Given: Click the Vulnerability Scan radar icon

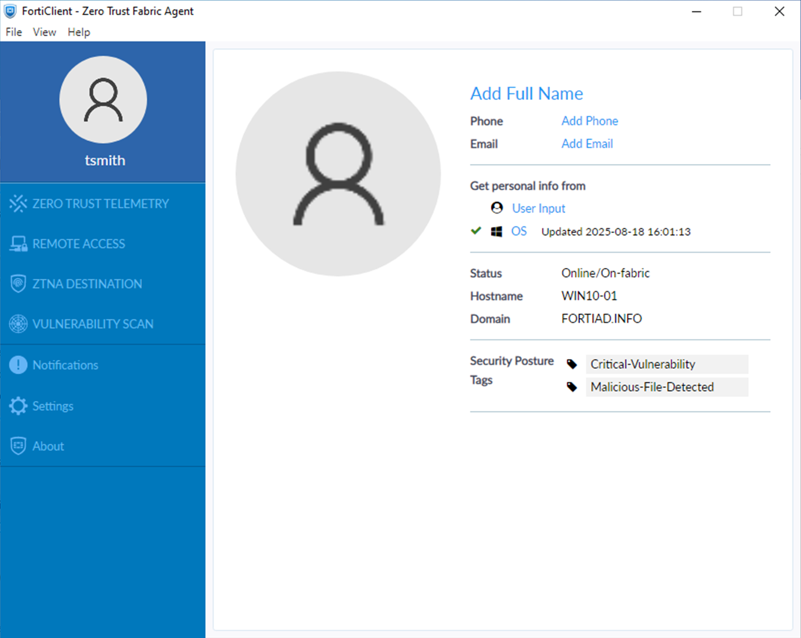Looking at the screenshot, I should click(x=18, y=324).
